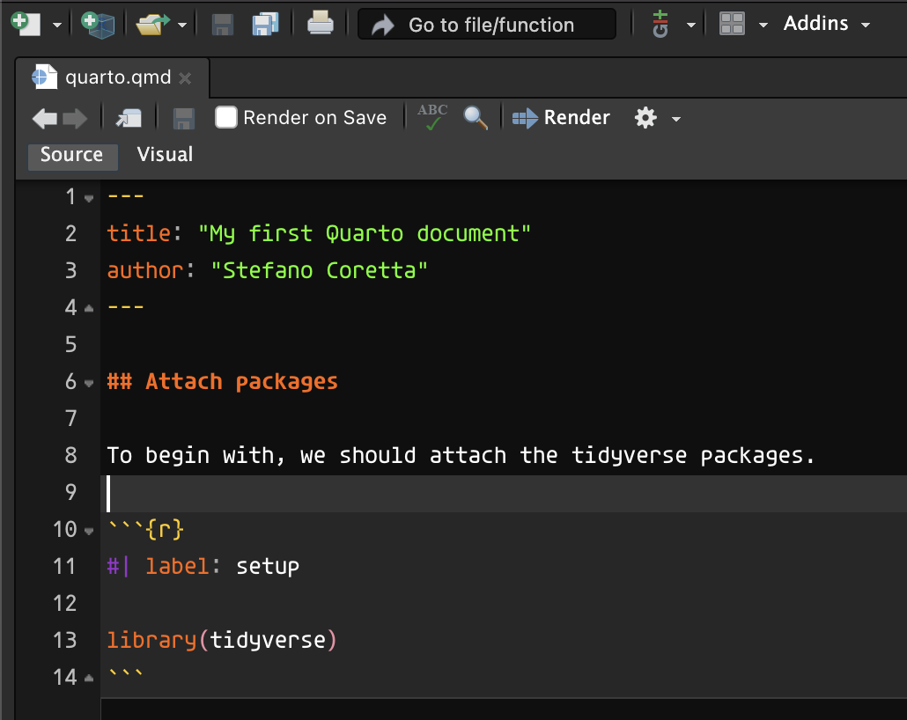Print the current file
Screen dimensions: 907x720
pyautogui.click(x=320, y=24)
